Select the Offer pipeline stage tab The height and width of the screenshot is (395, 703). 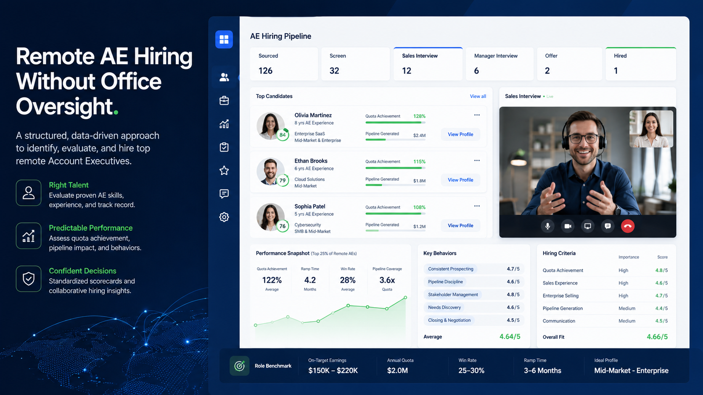[569, 64]
